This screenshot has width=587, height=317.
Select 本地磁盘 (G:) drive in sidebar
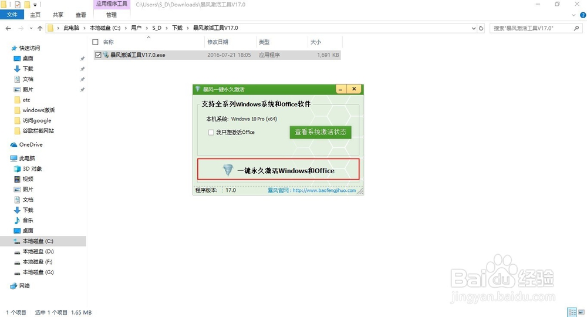coord(38,272)
